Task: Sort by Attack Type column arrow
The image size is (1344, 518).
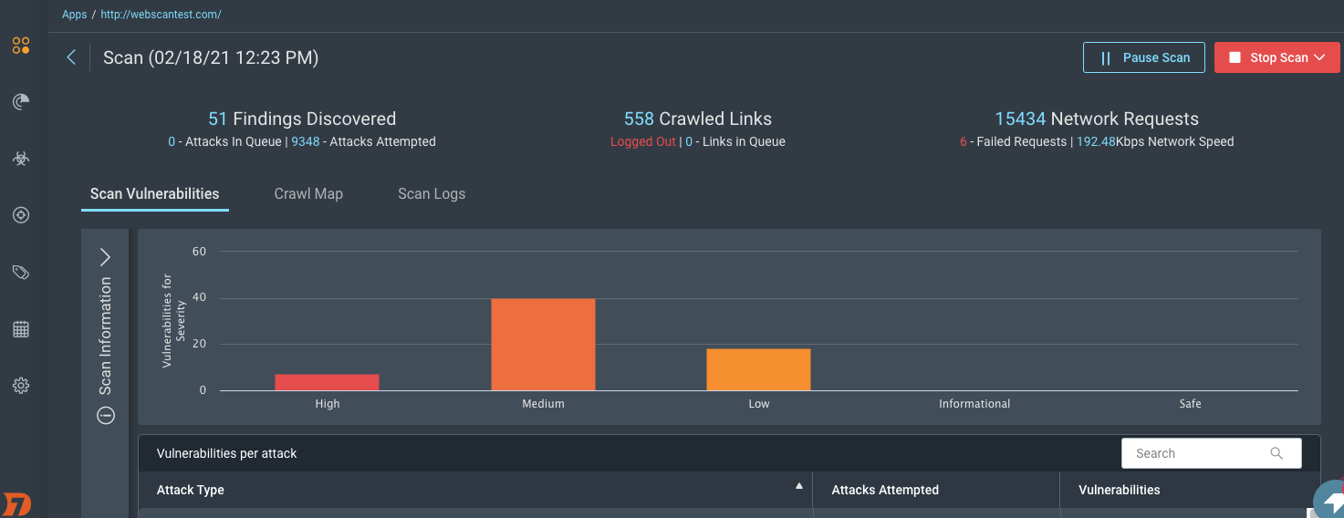Action: 799,486
